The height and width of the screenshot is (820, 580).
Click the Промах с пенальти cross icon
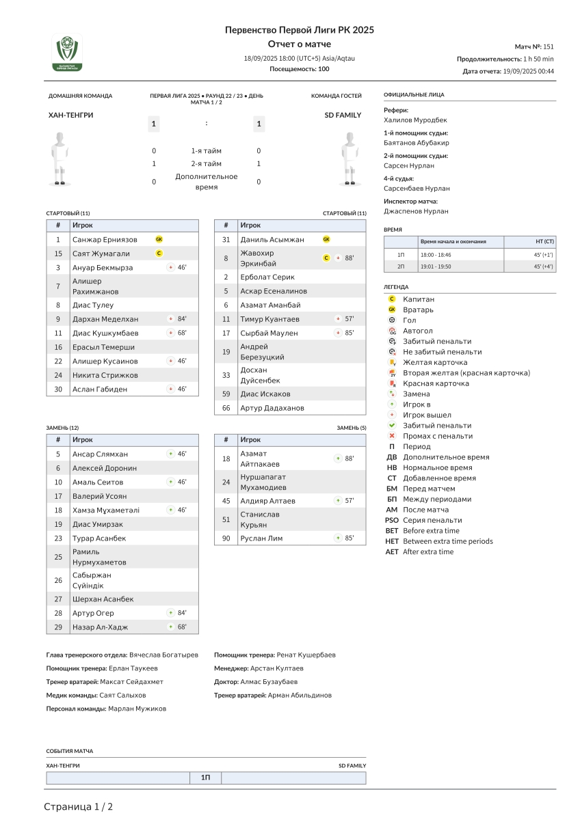tap(392, 436)
